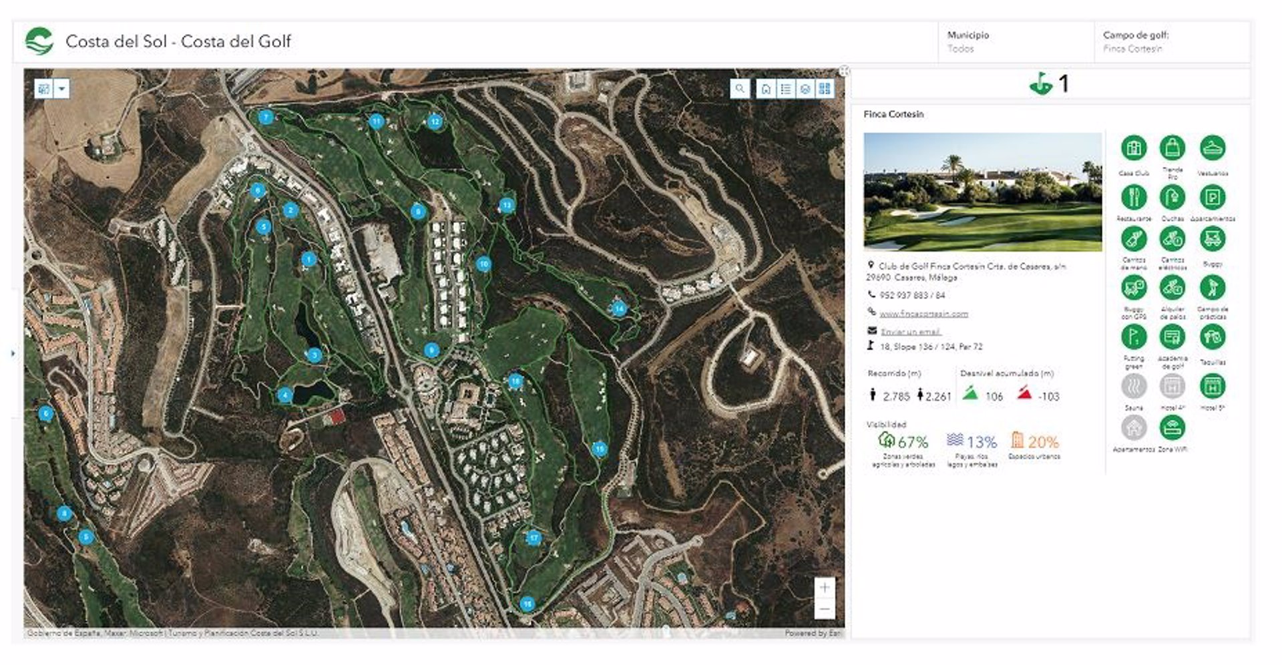Click the Enviar un email link
This screenshot has height=665, width=1282.
[x=910, y=331]
